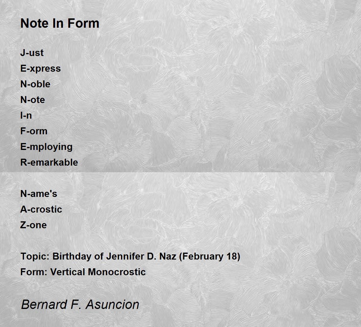Click the surname Asuncion in the signature
The width and height of the screenshot is (361, 327).
pyautogui.click(x=113, y=304)
